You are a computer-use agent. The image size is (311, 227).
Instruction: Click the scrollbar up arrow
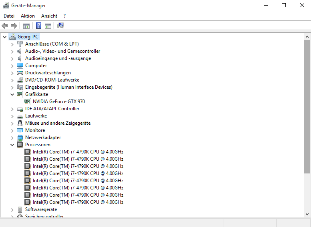tap(307, 37)
